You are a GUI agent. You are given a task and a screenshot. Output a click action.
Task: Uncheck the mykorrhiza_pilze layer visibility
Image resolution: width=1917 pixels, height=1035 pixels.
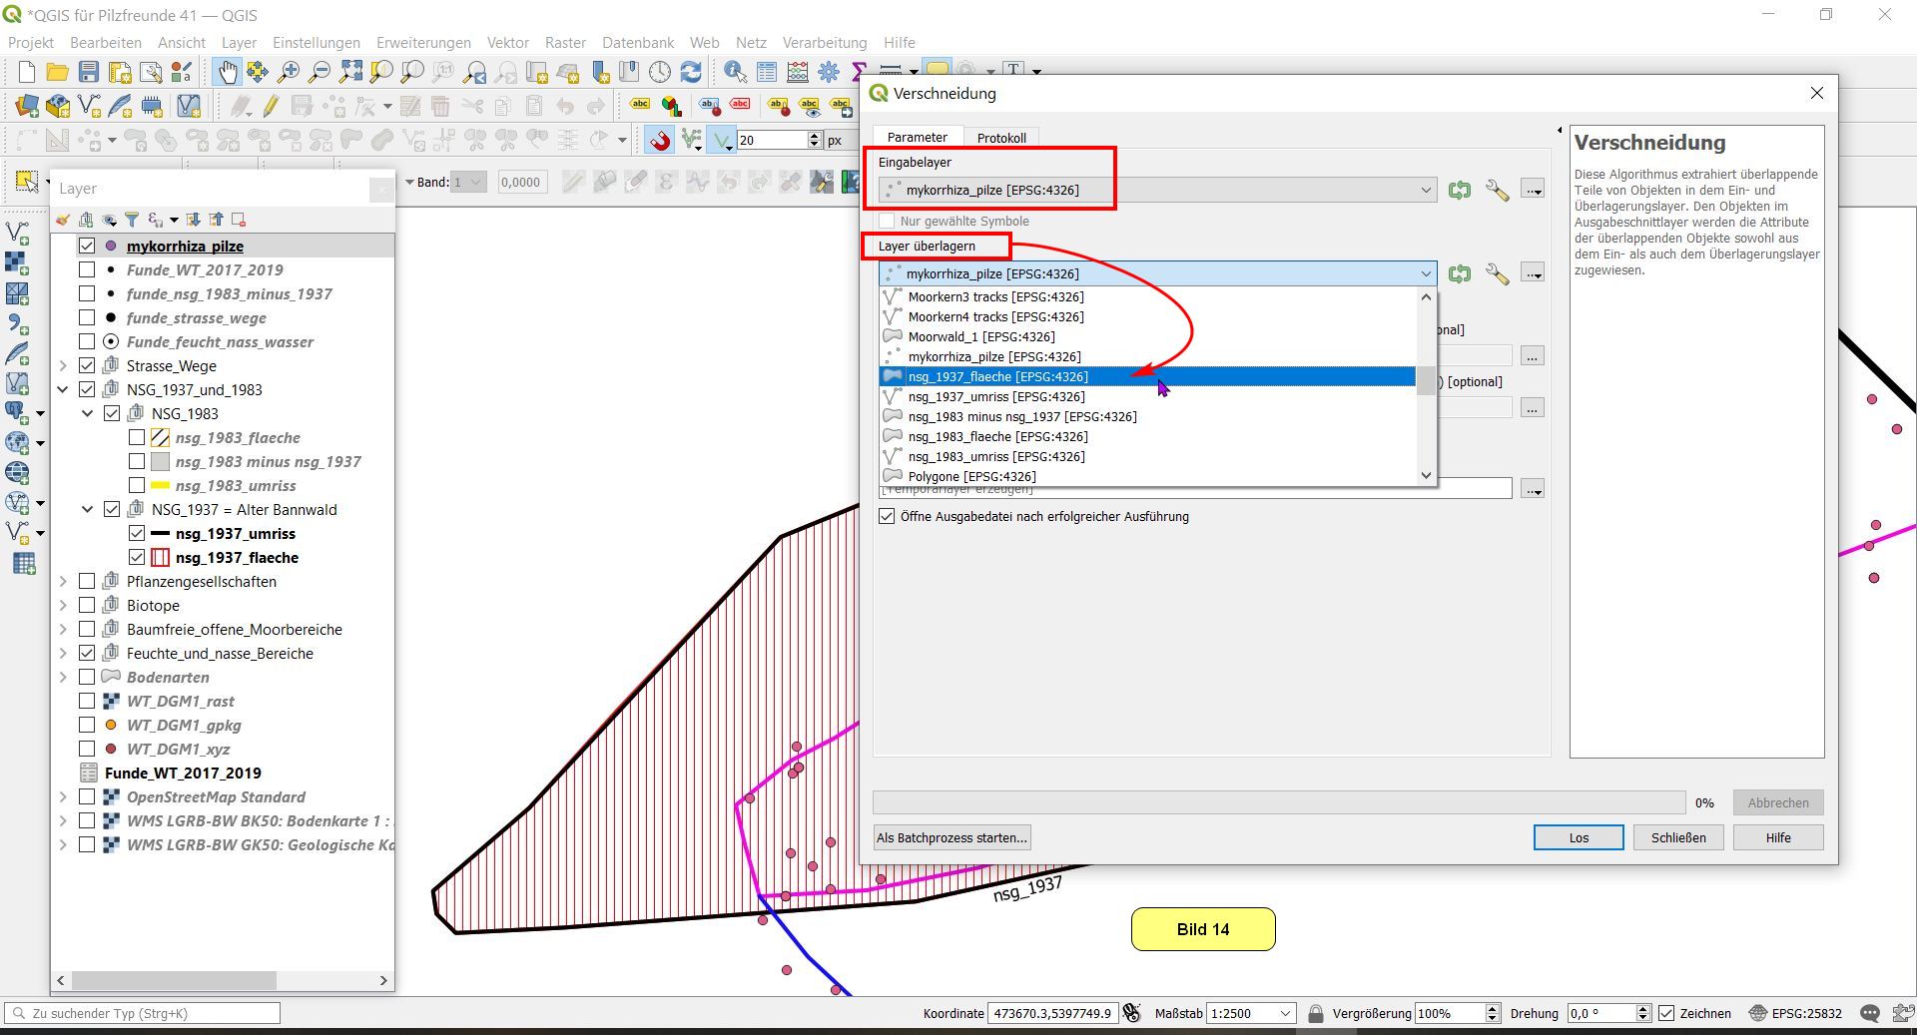coord(87,246)
